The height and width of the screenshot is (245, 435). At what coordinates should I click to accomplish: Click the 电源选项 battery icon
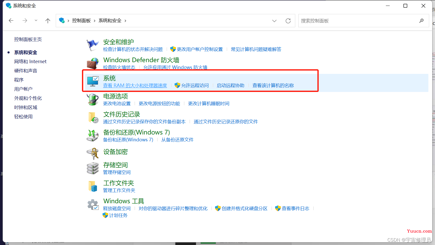[92, 99]
